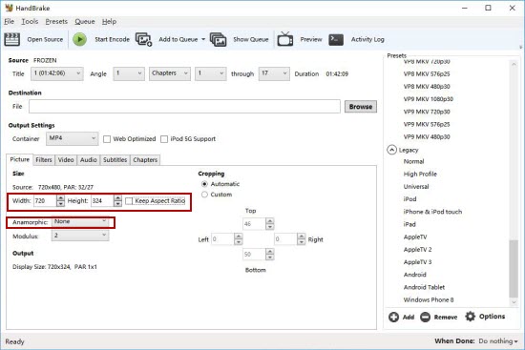Click the Add to Queue icon
The image size is (525, 350).
143,39
